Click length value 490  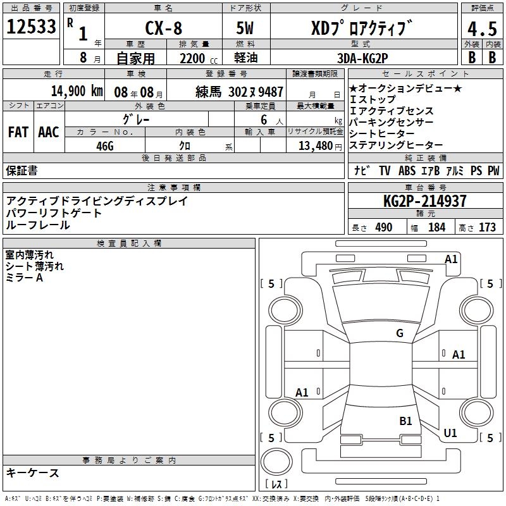(x=384, y=228)
